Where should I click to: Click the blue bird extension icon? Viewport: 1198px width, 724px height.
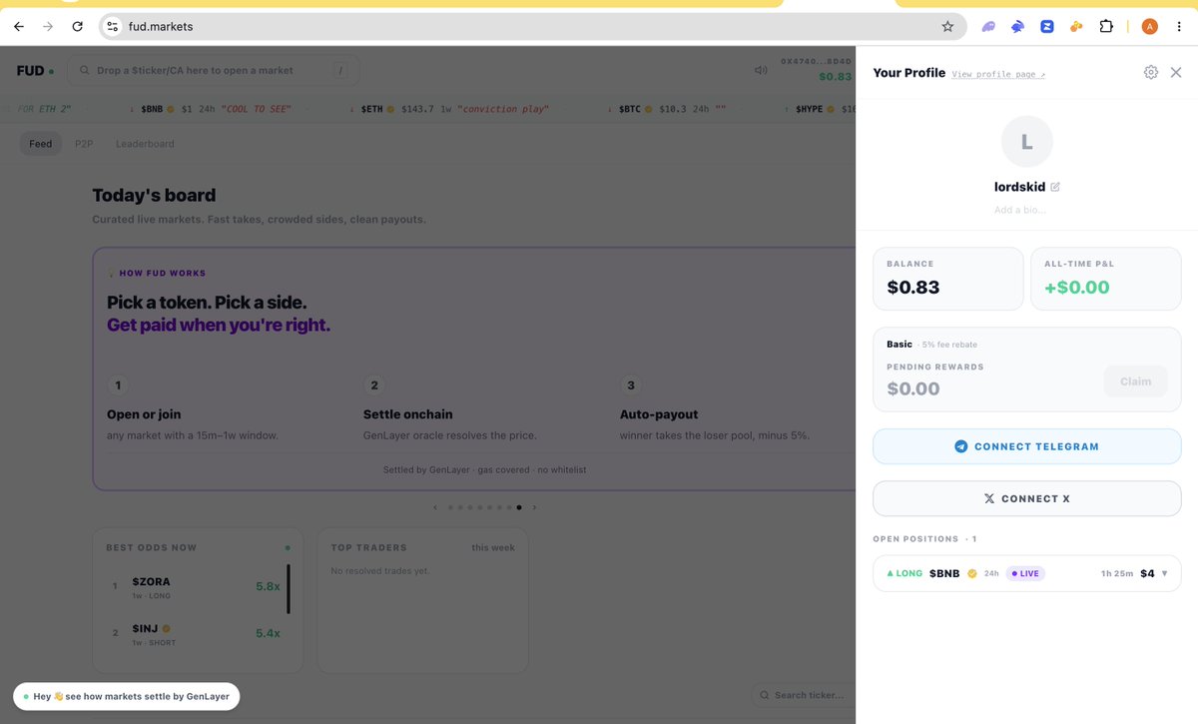[x=1017, y=27]
